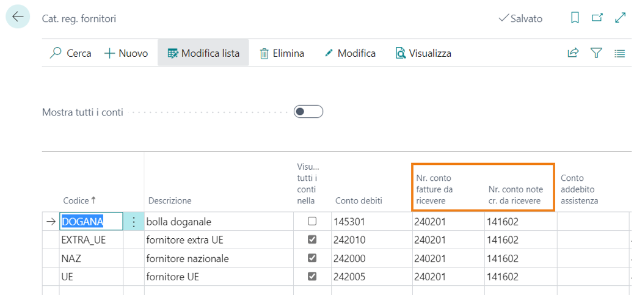Expand page with diagonal arrows icon

[x=620, y=18]
